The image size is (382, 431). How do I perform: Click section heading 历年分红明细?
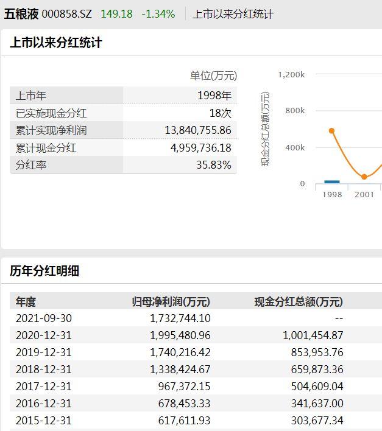[x=44, y=271]
